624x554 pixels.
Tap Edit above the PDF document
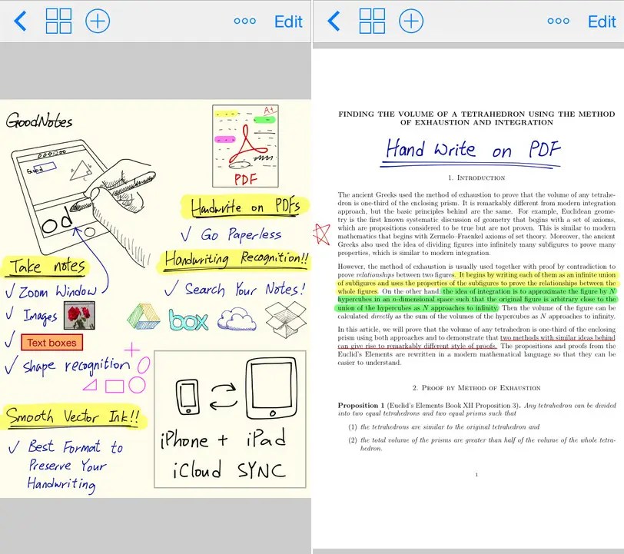[x=602, y=22]
